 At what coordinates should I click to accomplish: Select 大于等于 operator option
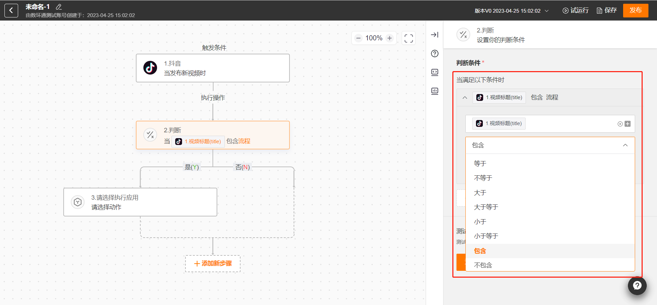pos(486,207)
